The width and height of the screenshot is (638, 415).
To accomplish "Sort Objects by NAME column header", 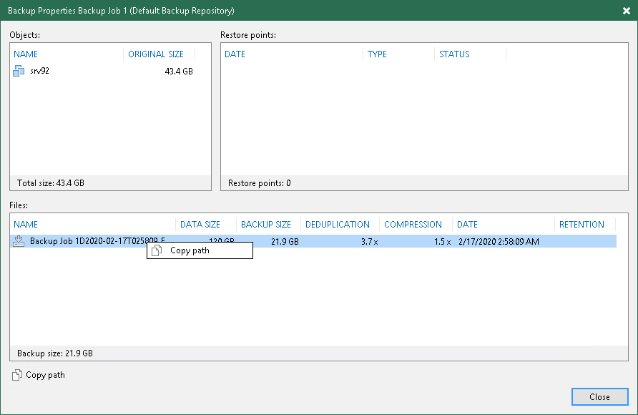I will (26, 54).
